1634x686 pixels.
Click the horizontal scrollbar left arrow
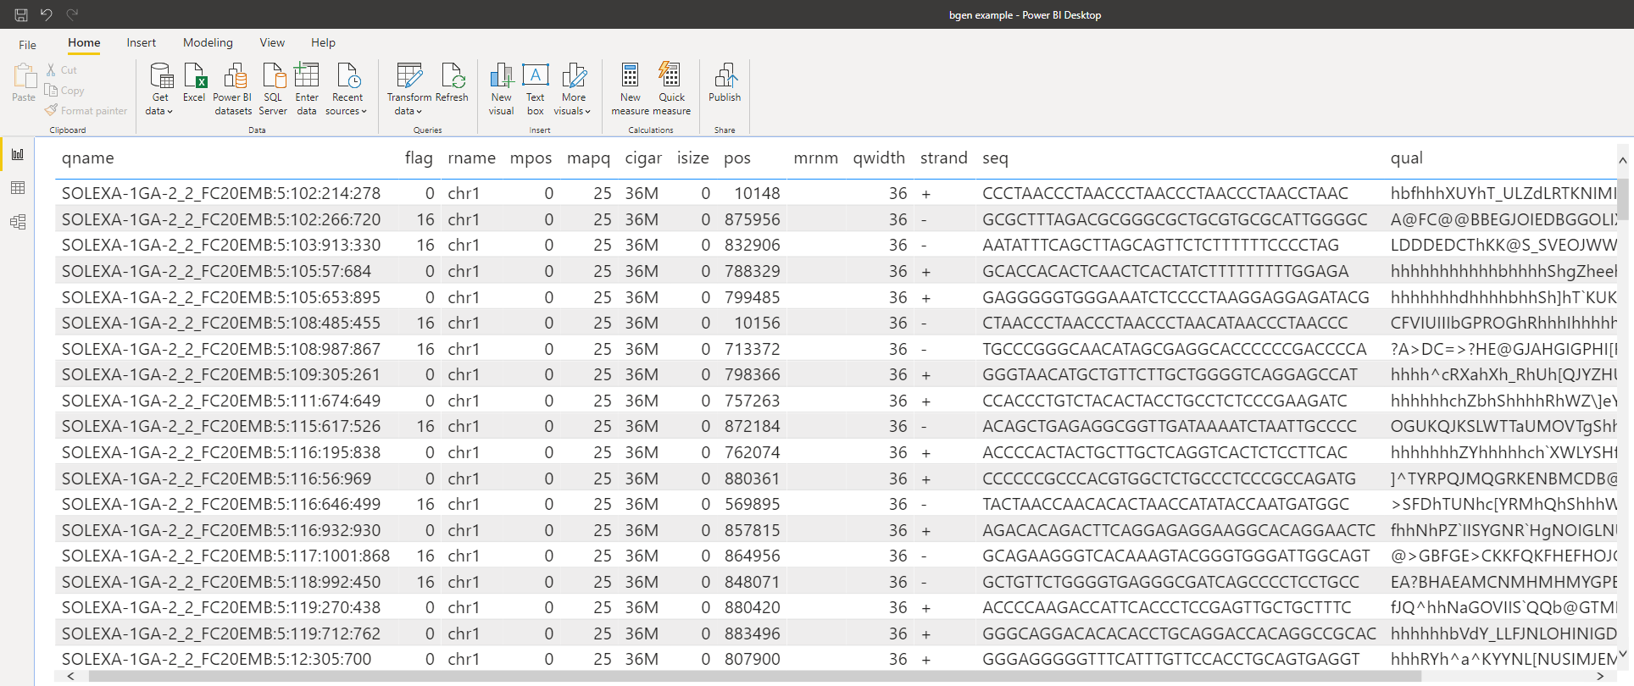coord(70,676)
